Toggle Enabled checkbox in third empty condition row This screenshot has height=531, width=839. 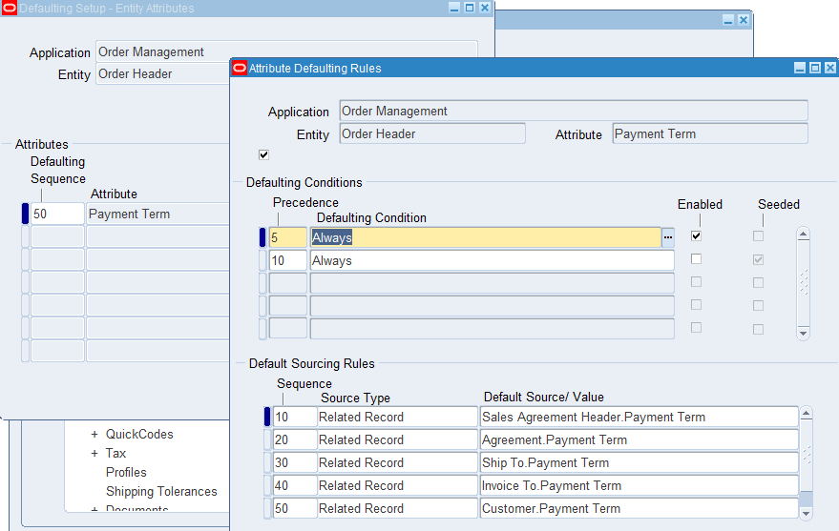coord(696,281)
